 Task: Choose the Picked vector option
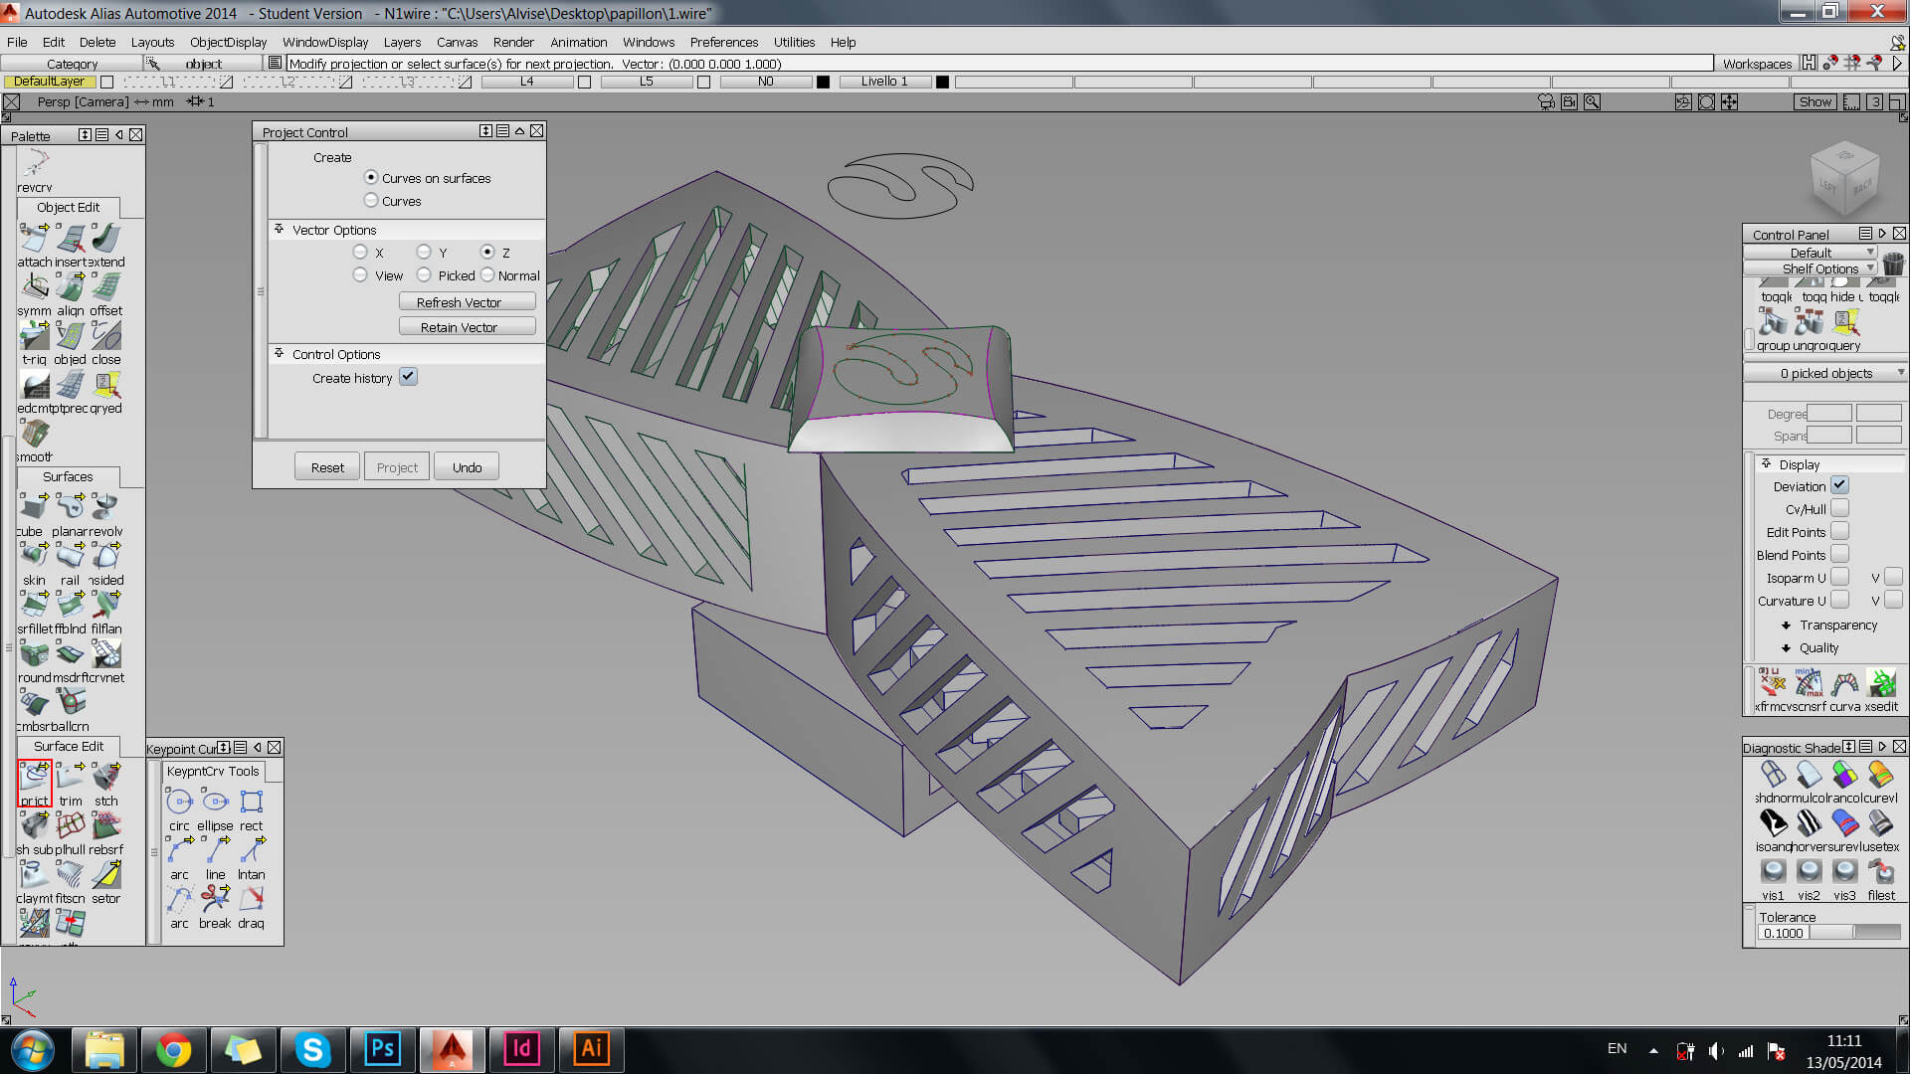(x=424, y=275)
